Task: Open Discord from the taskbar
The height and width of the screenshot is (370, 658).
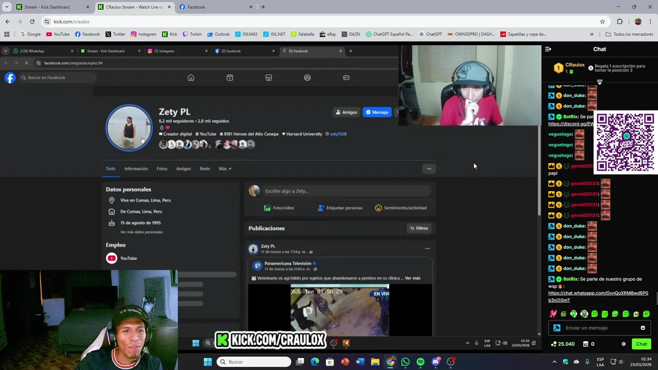Action: coord(436,362)
